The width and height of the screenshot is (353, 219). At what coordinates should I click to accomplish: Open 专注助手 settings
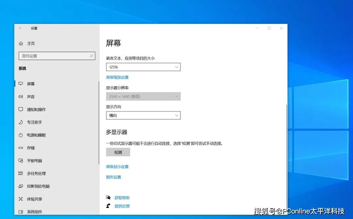coord(34,122)
